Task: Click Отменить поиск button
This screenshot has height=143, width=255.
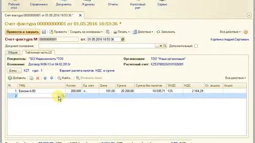Action: [89, 78]
